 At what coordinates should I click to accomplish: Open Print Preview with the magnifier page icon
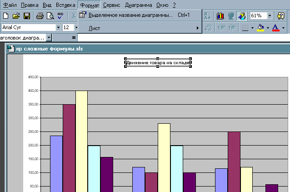50,16
